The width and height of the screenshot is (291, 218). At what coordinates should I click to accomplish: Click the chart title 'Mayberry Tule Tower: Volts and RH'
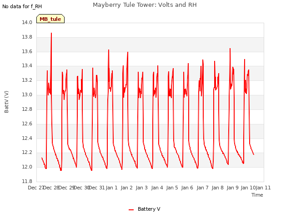pos(145,5)
